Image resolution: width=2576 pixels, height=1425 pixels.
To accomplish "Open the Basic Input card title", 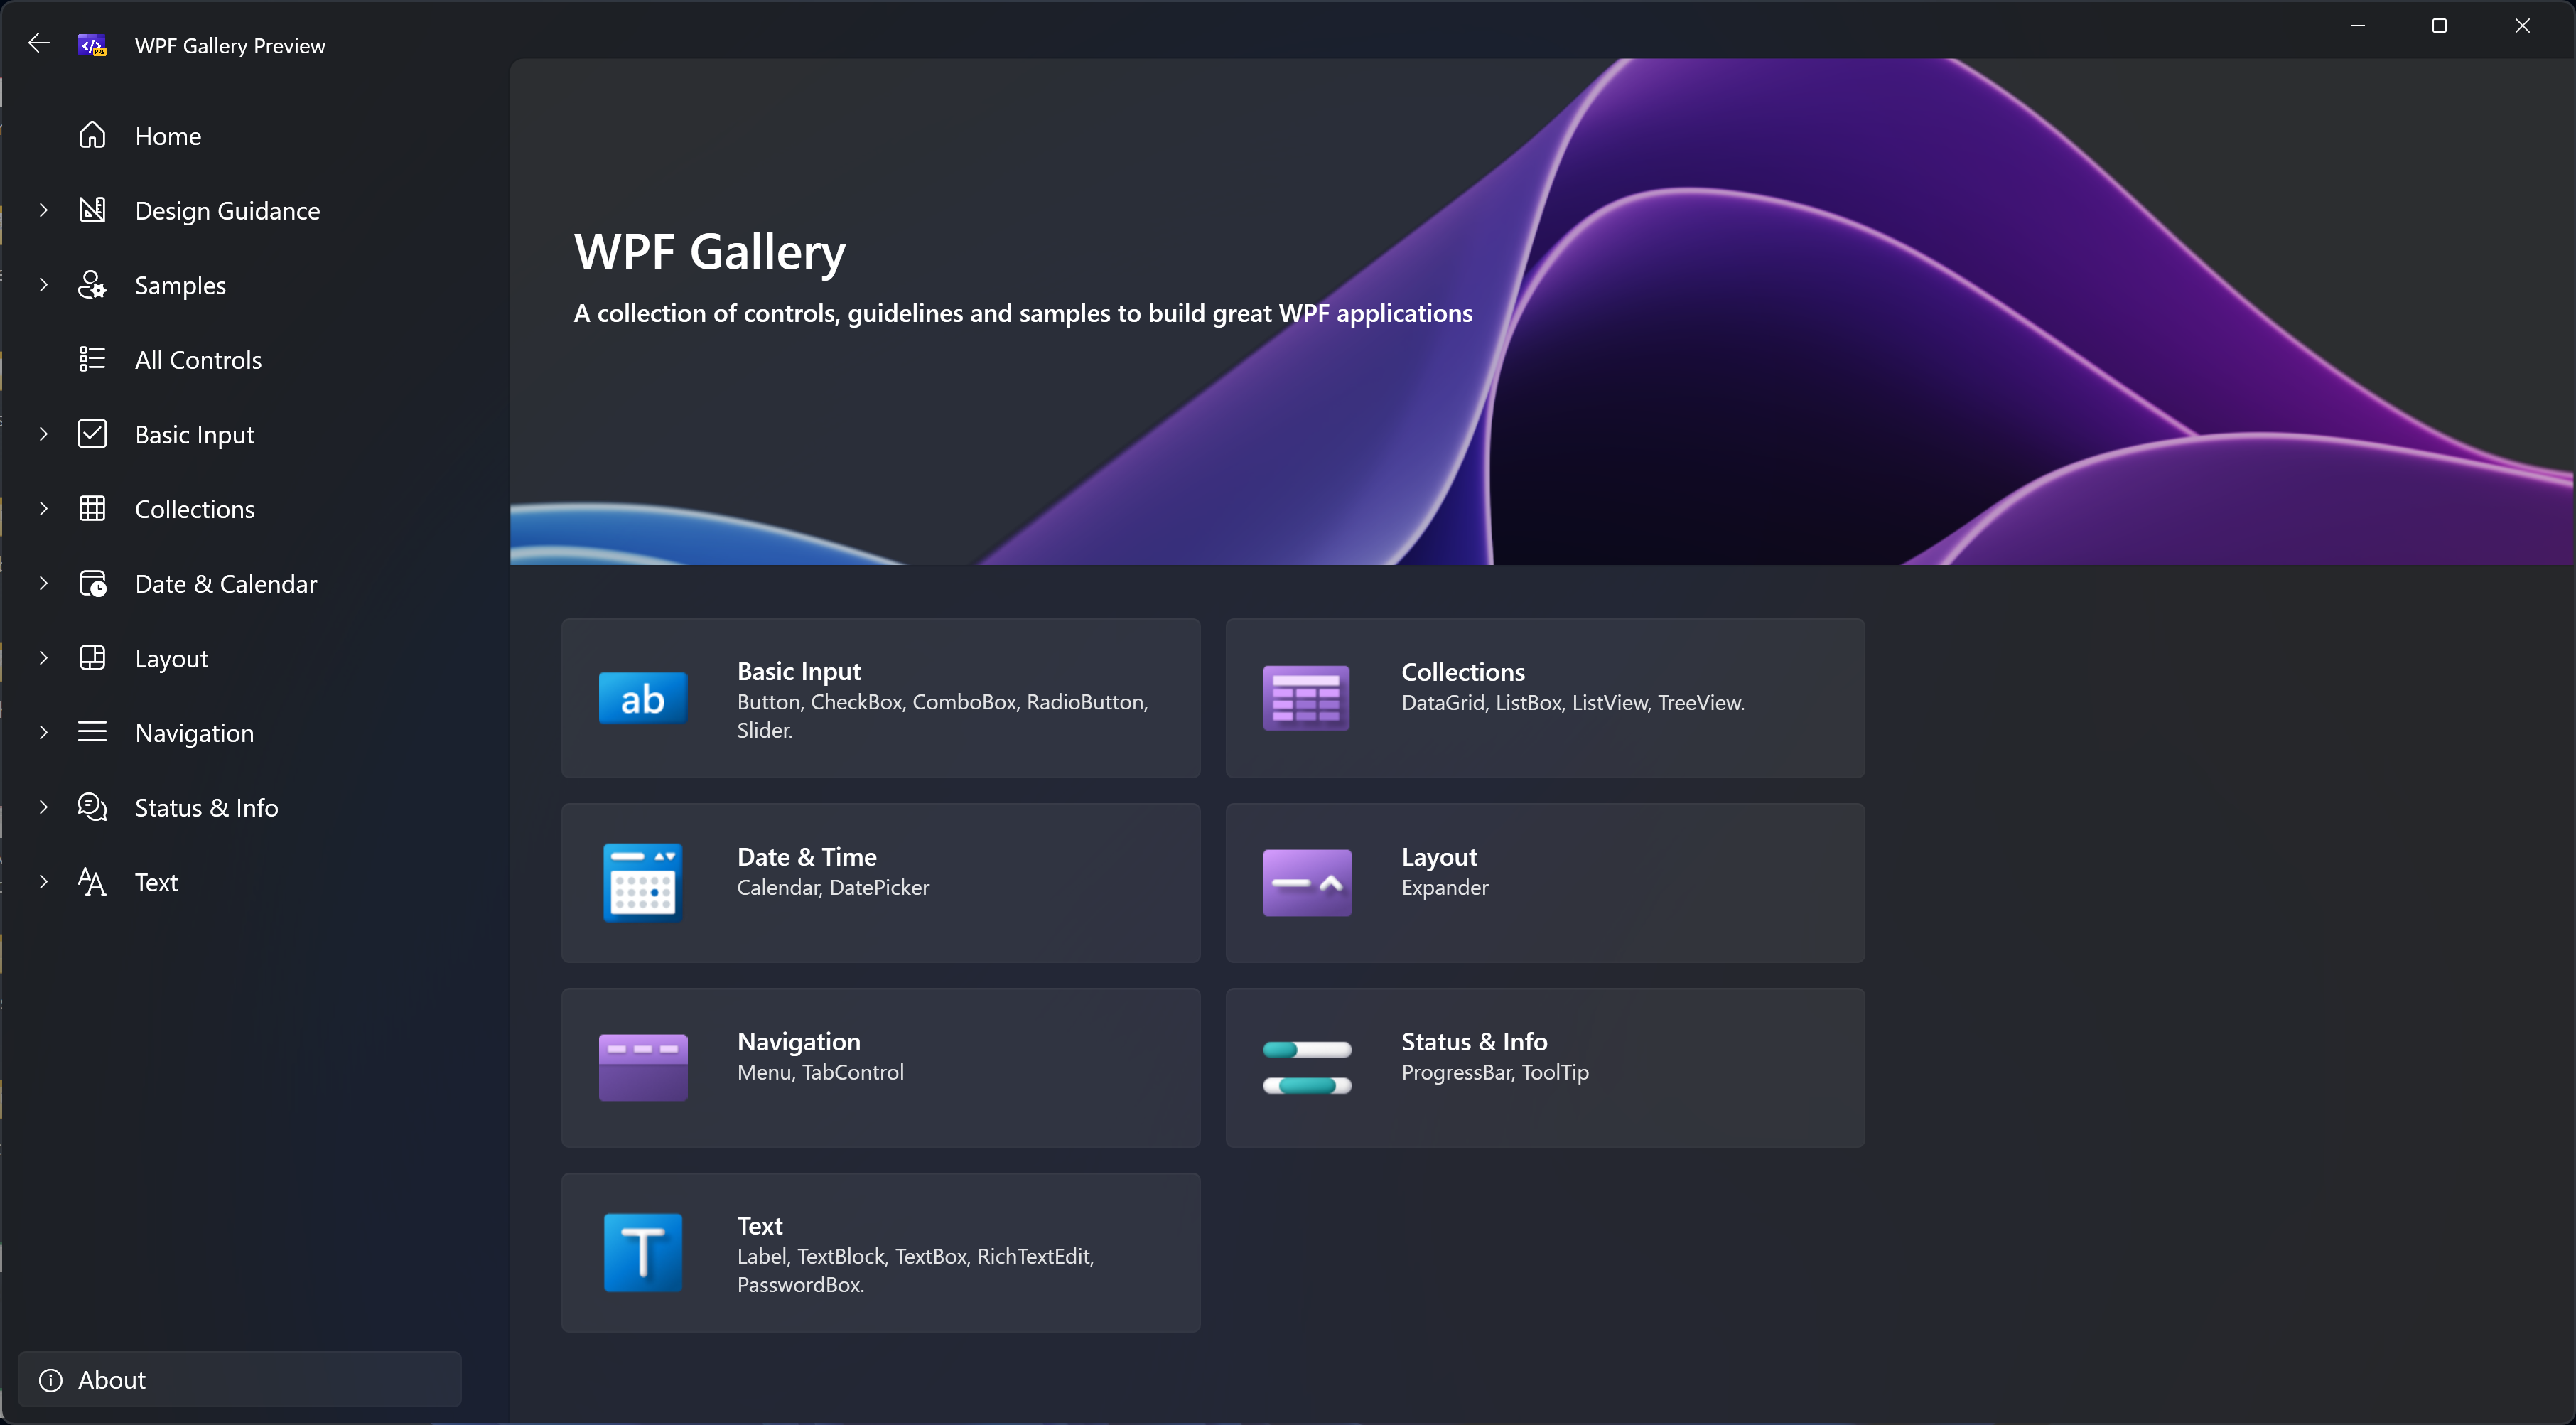I will 799,671.
